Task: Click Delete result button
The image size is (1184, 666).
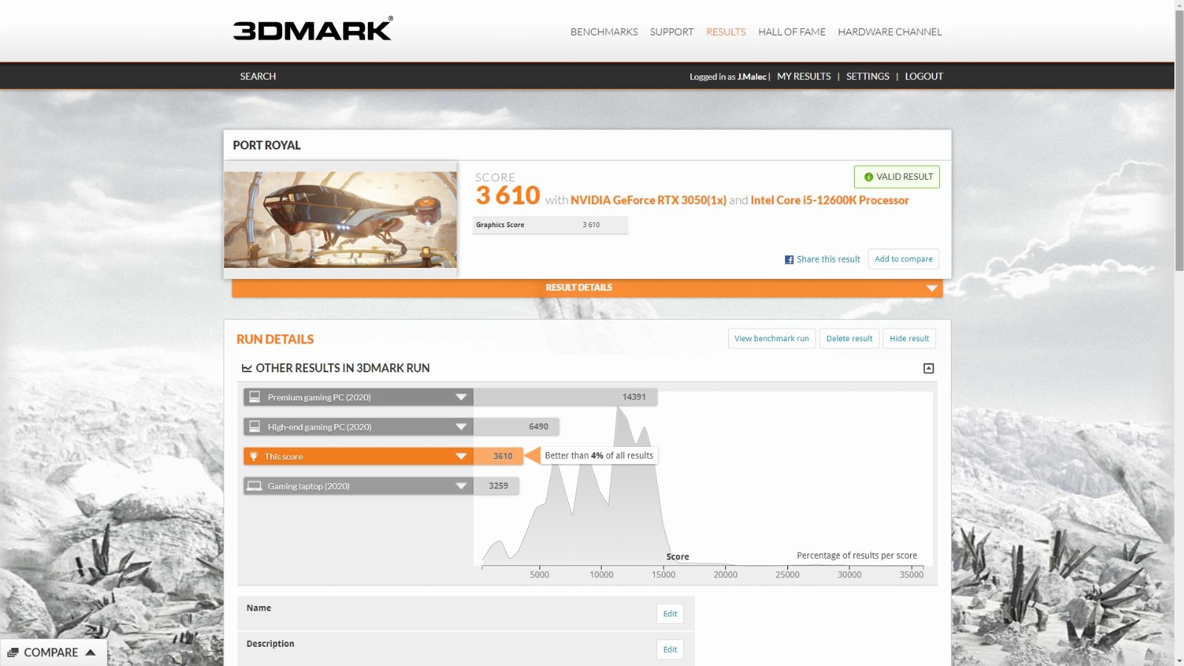Action: click(x=850, y=339)
